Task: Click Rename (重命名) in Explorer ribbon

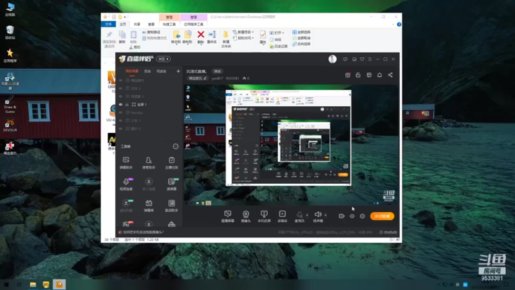Action: pos(212,37)
